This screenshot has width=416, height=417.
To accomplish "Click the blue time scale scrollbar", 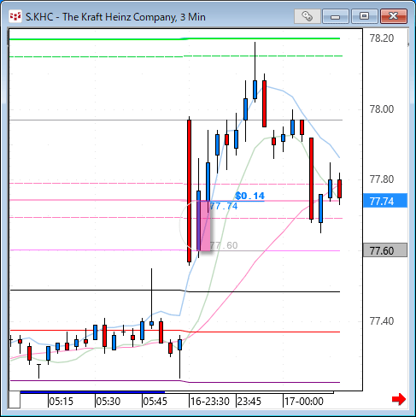I will 92,392.
